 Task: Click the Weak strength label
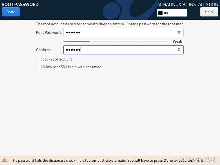(177, 41)
